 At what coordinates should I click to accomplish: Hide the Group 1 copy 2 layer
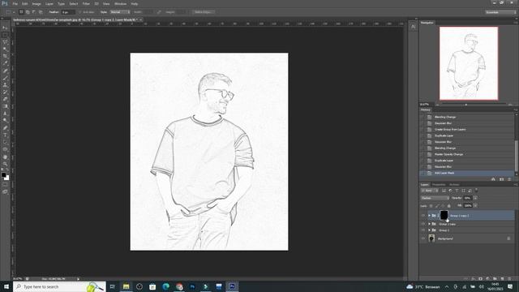coord(423,216)
